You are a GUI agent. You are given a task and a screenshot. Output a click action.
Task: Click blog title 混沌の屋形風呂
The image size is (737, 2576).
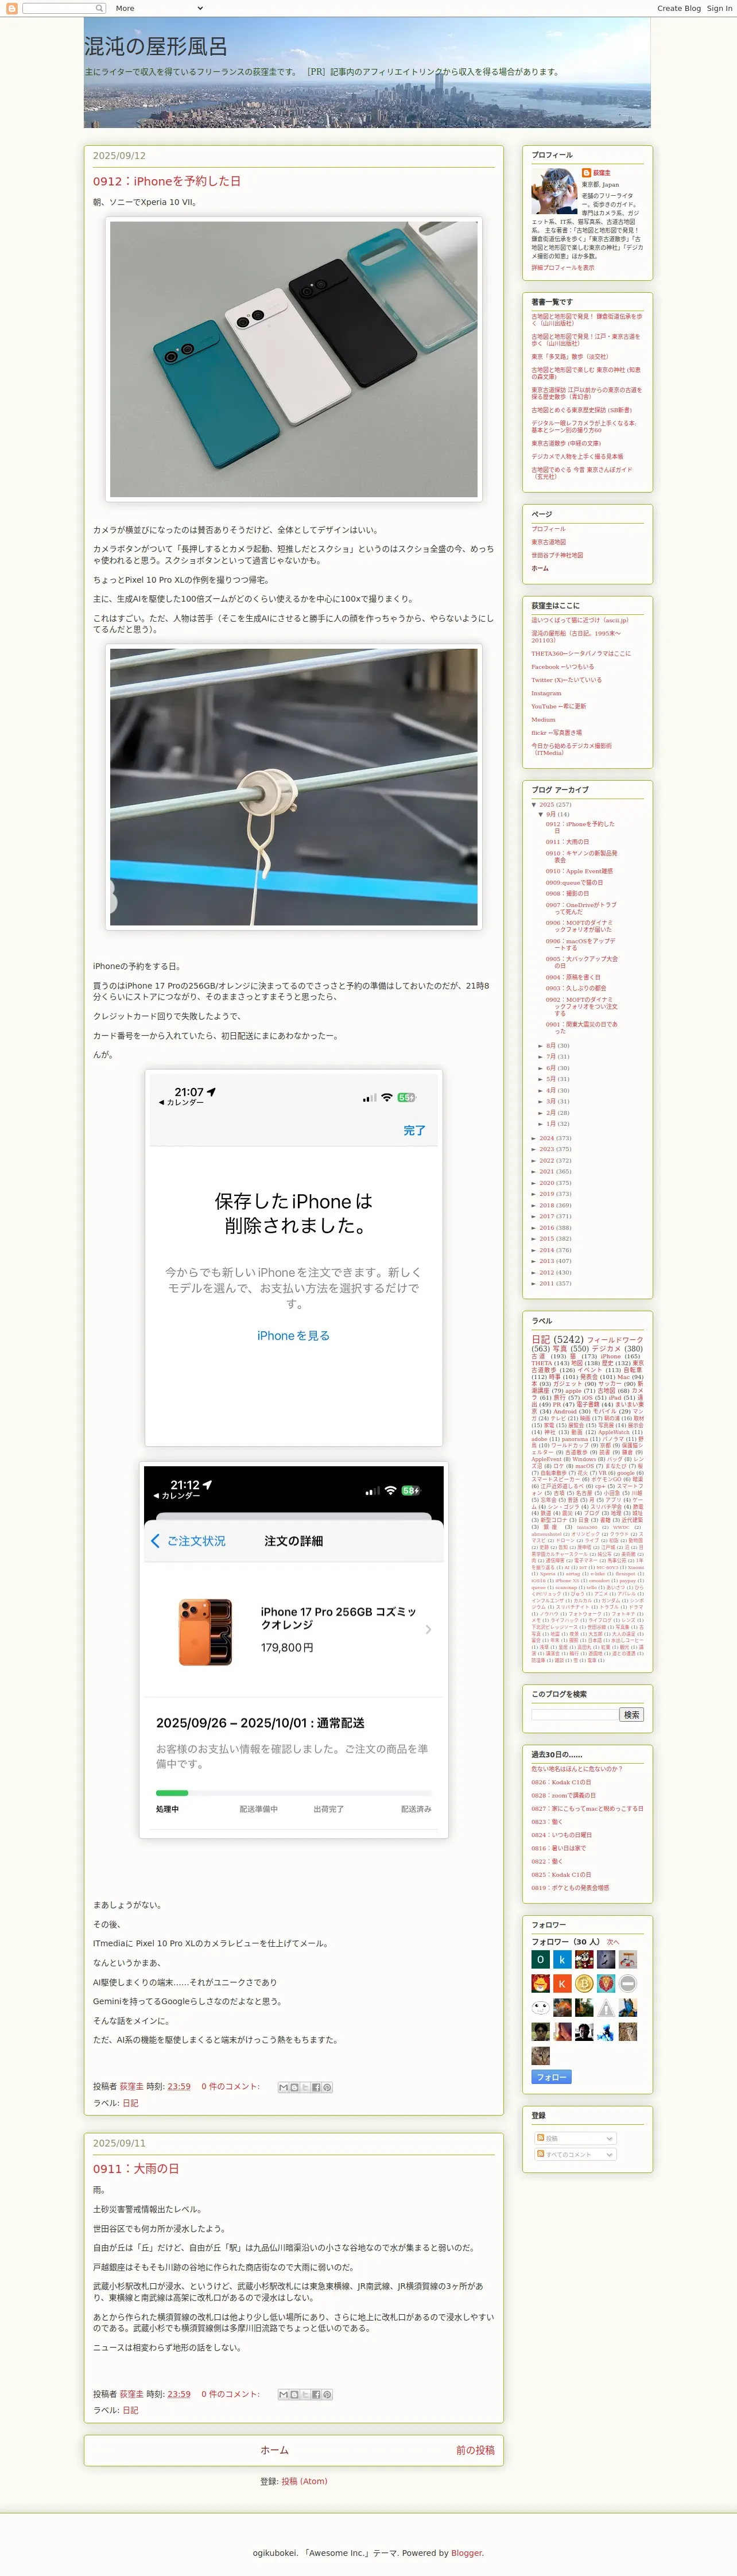(155, 46)
